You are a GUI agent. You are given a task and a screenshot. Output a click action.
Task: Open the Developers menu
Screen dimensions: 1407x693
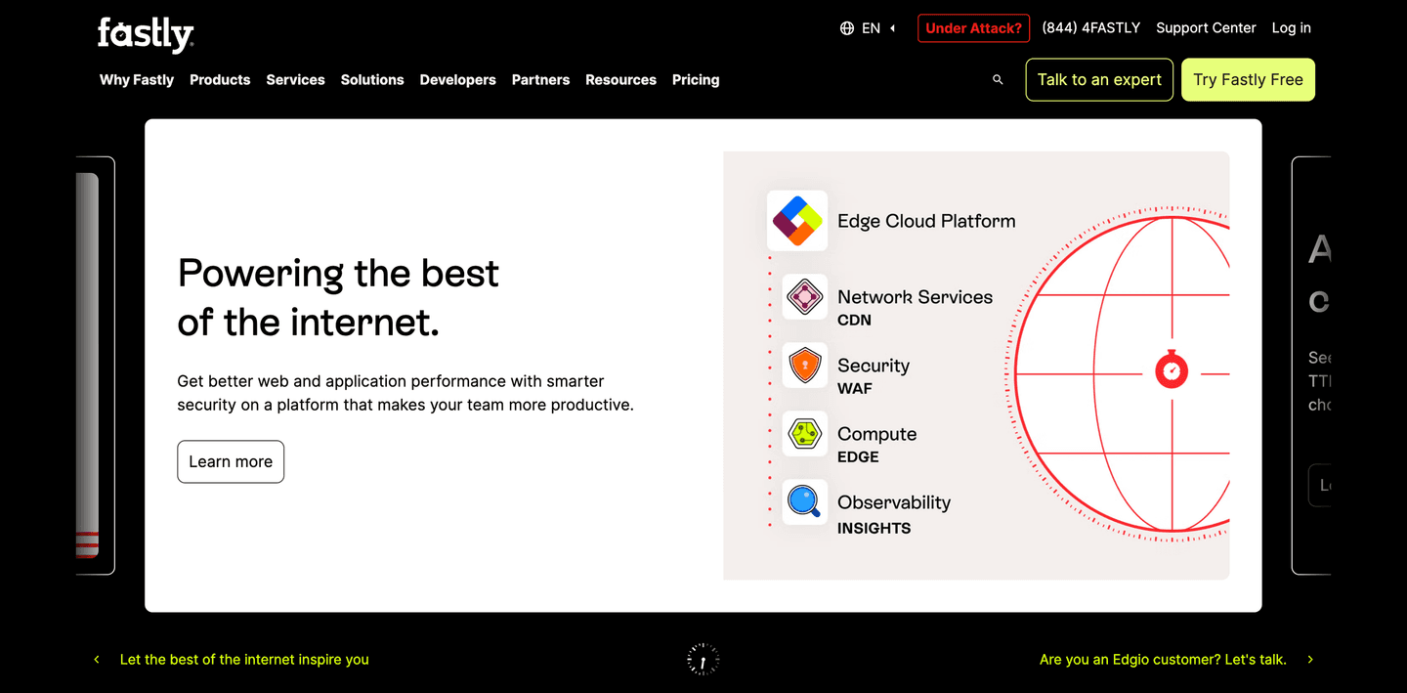click(x=458, y=80)
